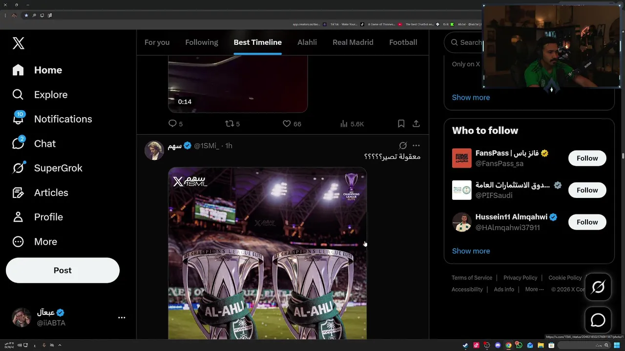Follow FansPass account

coord(587,158)
